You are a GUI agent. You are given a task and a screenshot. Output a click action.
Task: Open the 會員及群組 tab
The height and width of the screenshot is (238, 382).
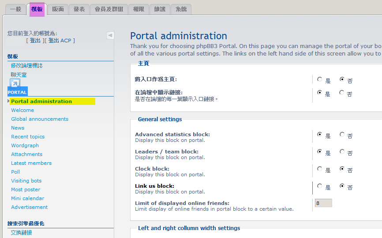109,9
